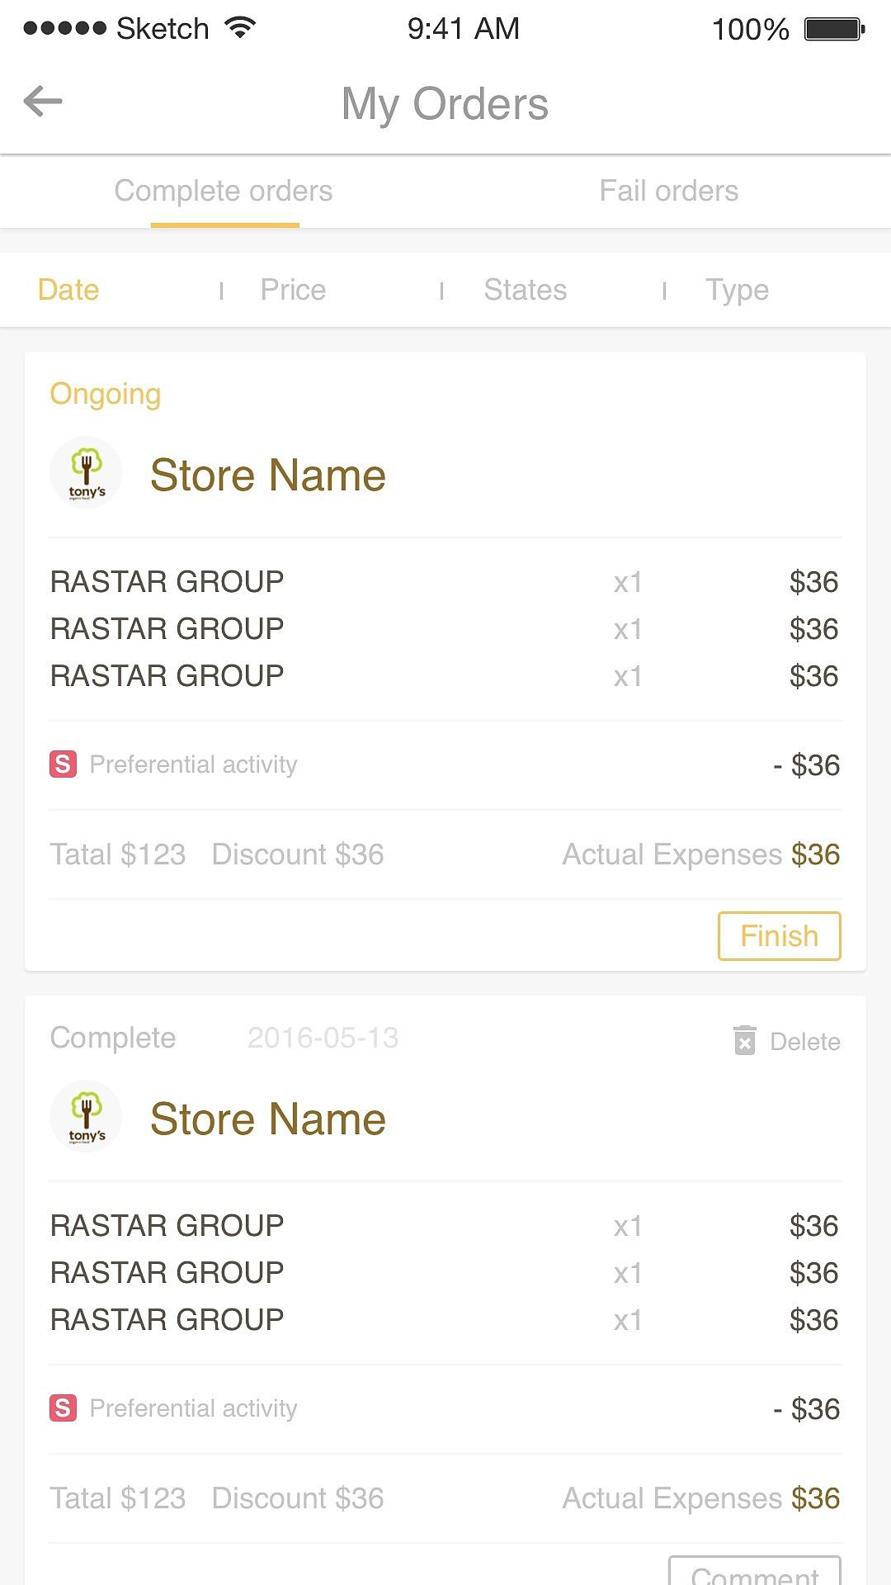Open the Complete order's Store Name
The image size is (891, 1585).
268,1119
